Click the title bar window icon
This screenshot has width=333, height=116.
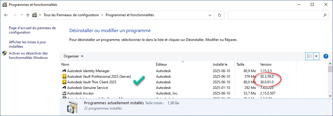point(5,4)
